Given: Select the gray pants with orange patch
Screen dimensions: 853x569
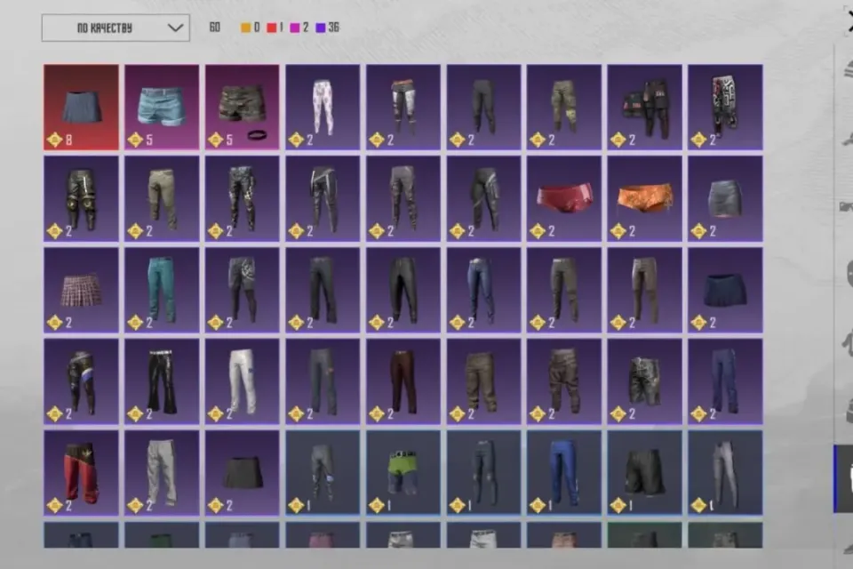Looking at the screenshot, I should coord(323,381).
